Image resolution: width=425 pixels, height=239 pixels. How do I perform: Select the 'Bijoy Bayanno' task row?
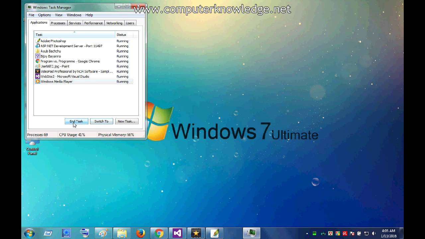click(84, 56)
